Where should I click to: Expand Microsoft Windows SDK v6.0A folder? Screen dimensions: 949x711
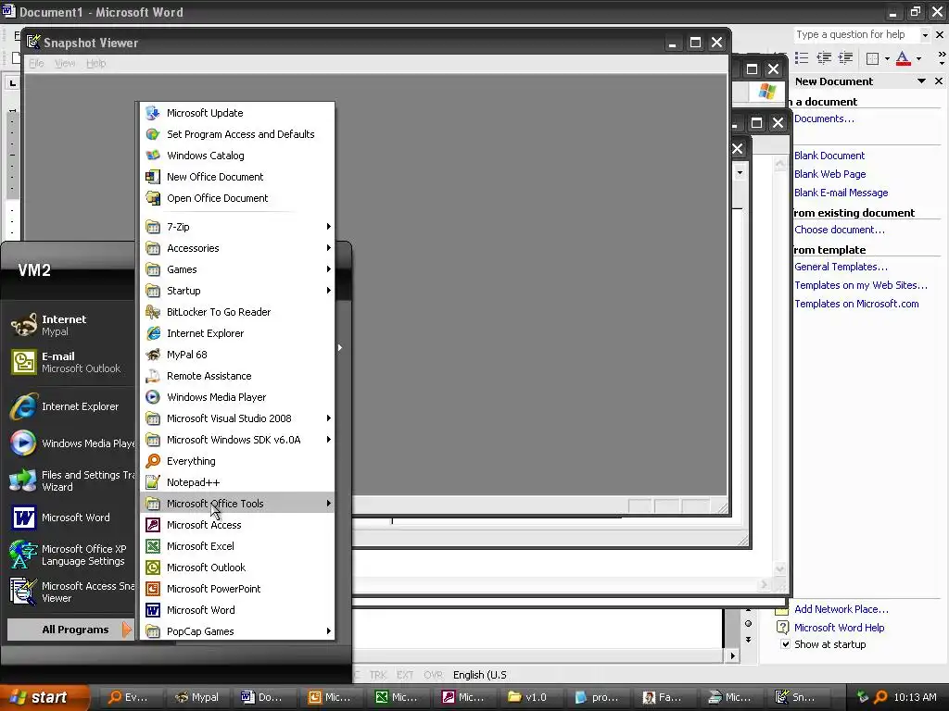pos(237,440)
